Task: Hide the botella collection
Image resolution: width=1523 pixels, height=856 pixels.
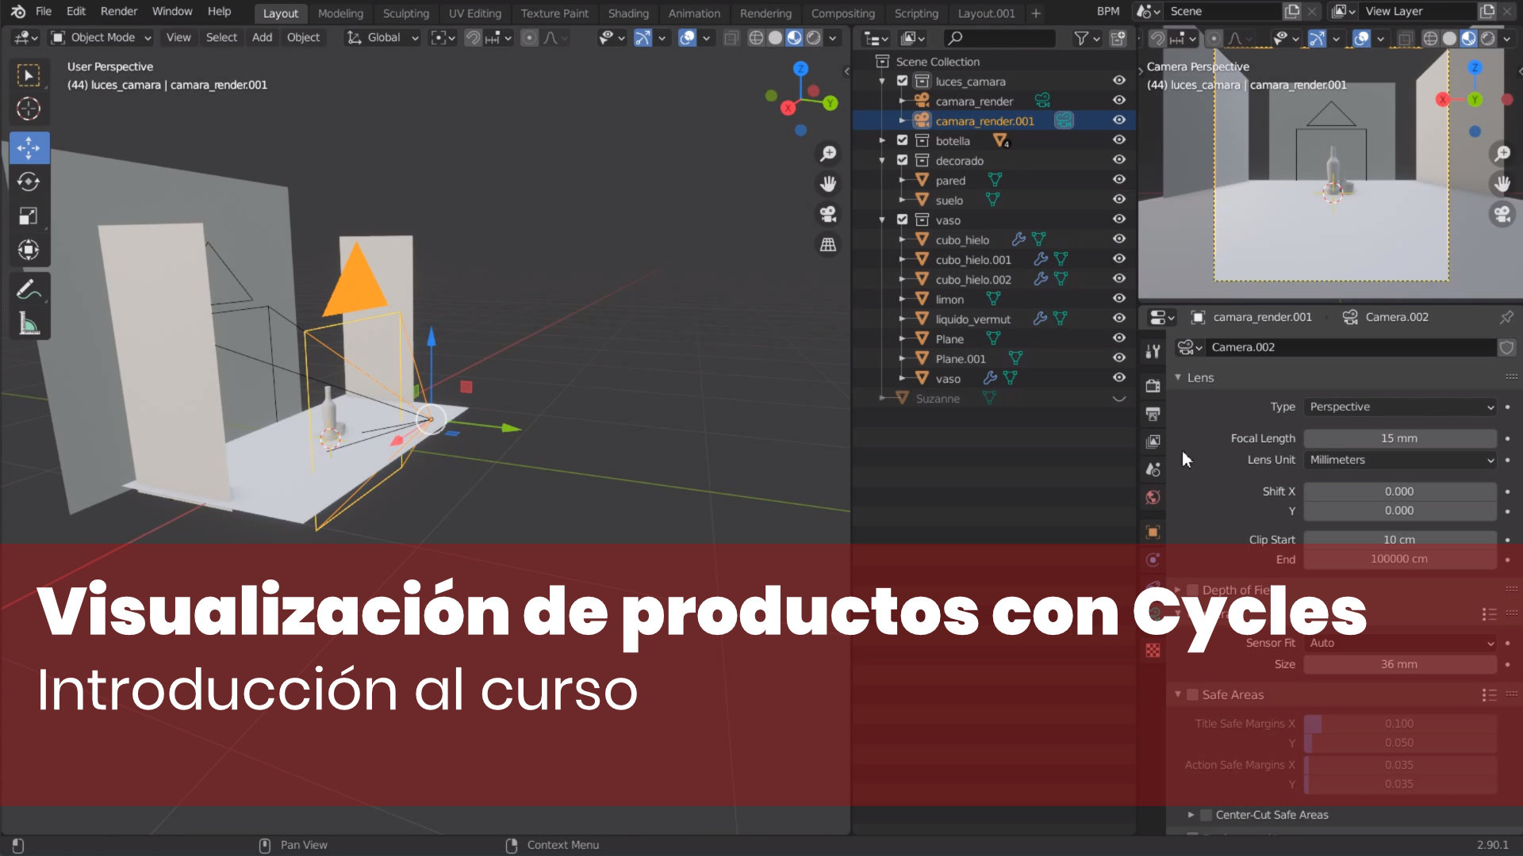Action: [1118, 140]
